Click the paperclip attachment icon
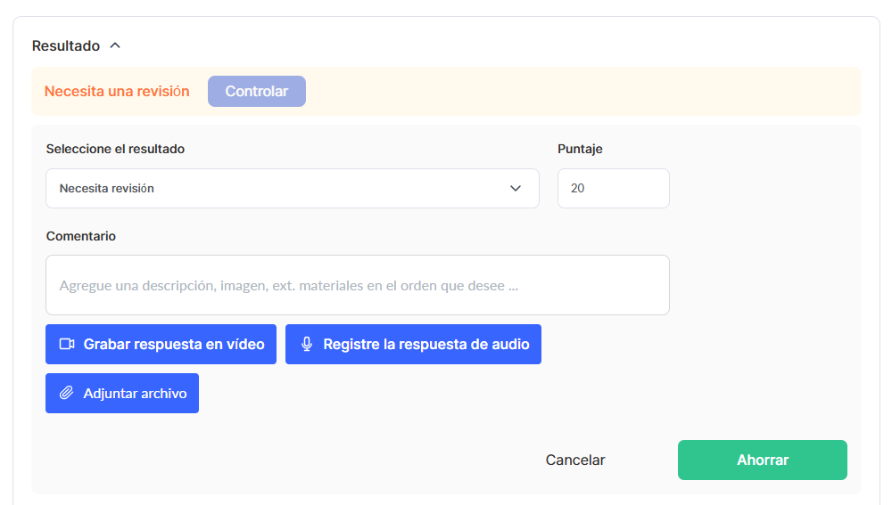This screenshot has width=892, height=505. click(x=66, y=394)
